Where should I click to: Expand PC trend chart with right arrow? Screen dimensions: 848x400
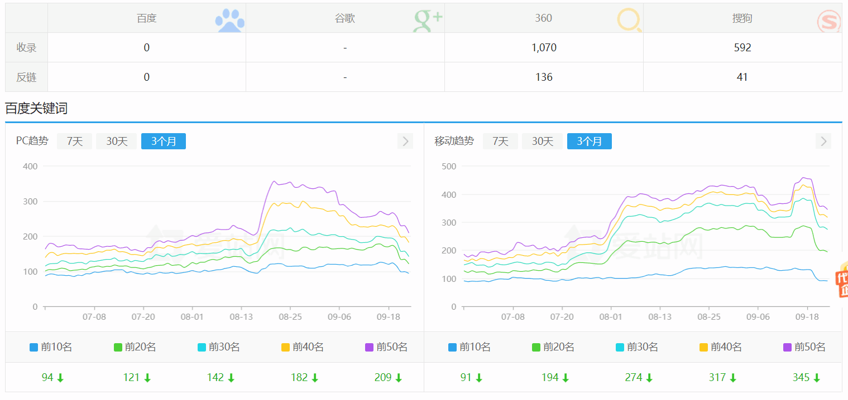tap(405, 142)
